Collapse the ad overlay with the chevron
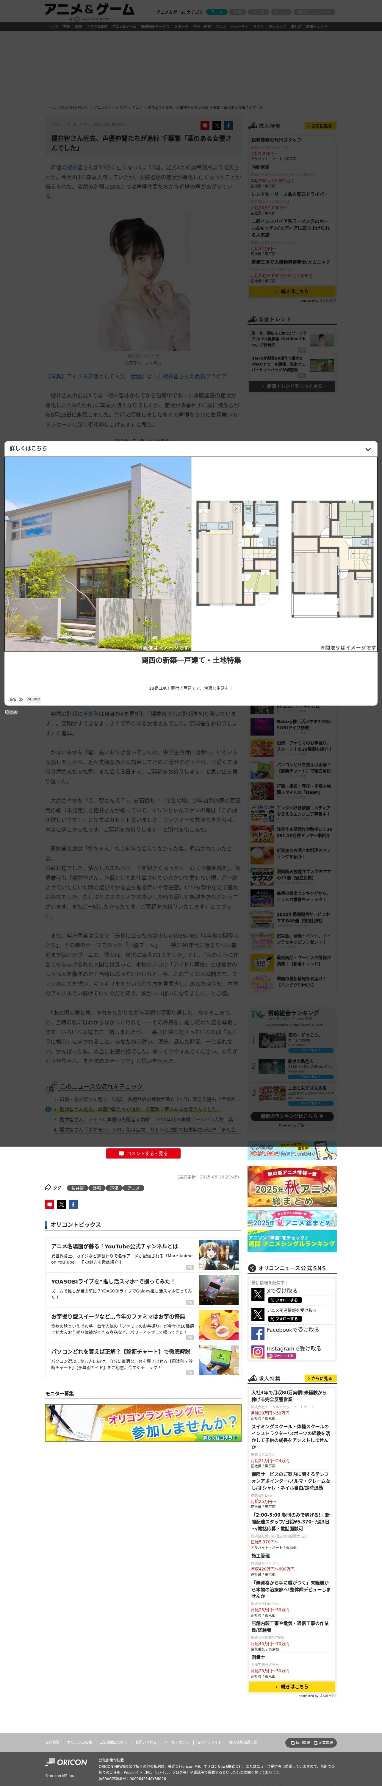Screen dimensions: 382x1786 click(367, 449)
